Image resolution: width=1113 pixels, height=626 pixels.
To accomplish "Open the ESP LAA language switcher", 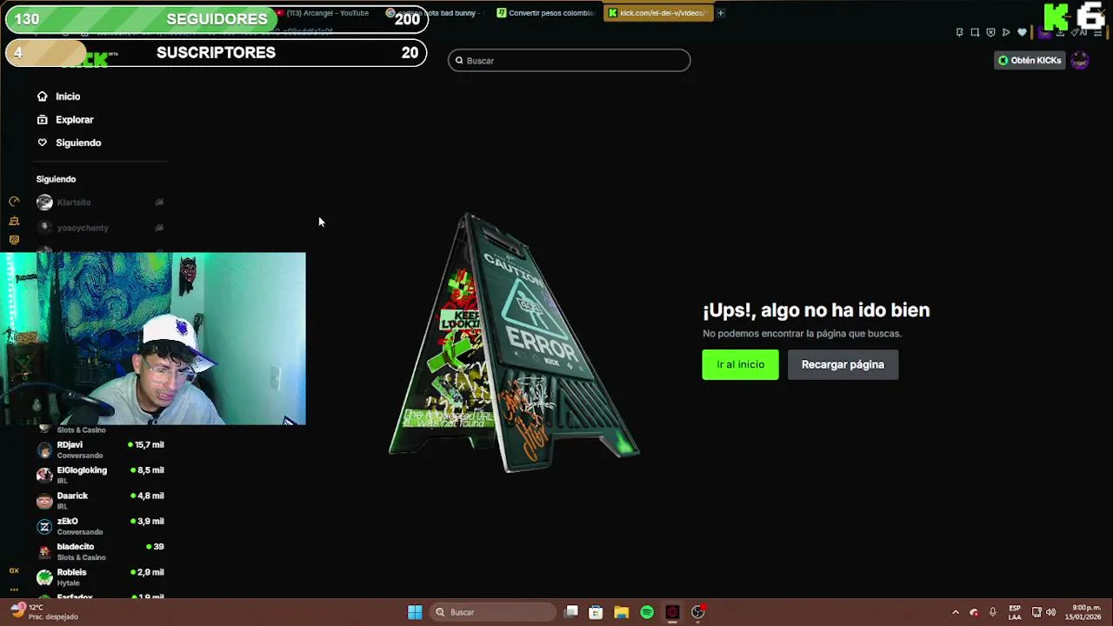I will tap(1015, 612).
